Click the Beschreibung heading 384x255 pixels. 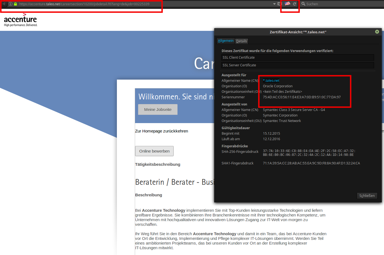[x=149, y=195]
